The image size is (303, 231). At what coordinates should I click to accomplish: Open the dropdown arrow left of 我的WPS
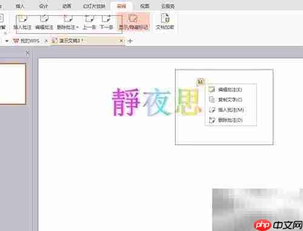(x=7, y=41)
